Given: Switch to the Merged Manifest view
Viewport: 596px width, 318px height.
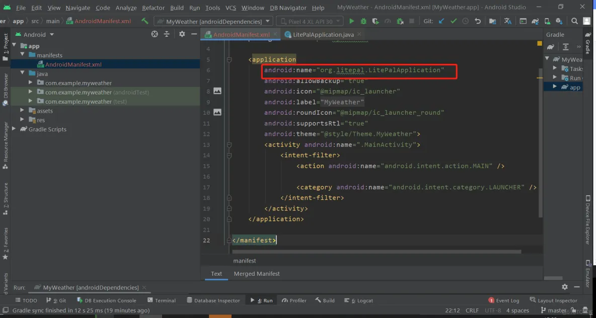Looking at the screenshot, I should point(257,274).
